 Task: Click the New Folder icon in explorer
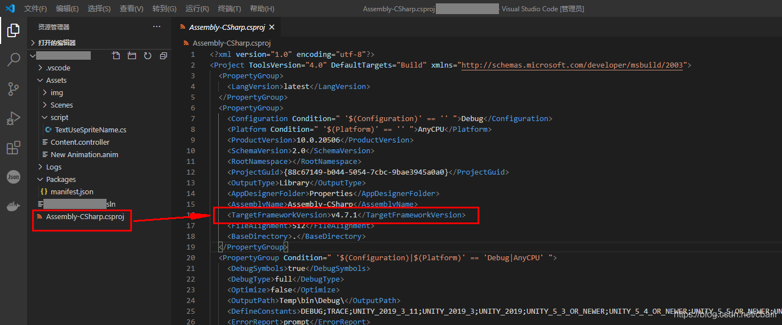132,56
